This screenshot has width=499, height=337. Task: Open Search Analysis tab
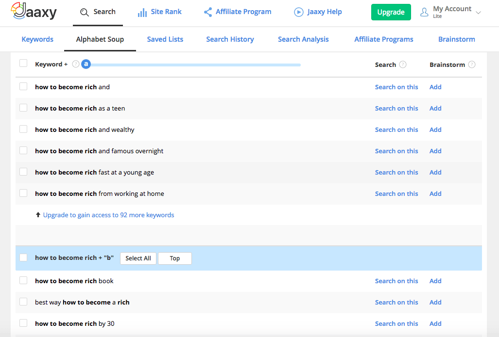303,39
